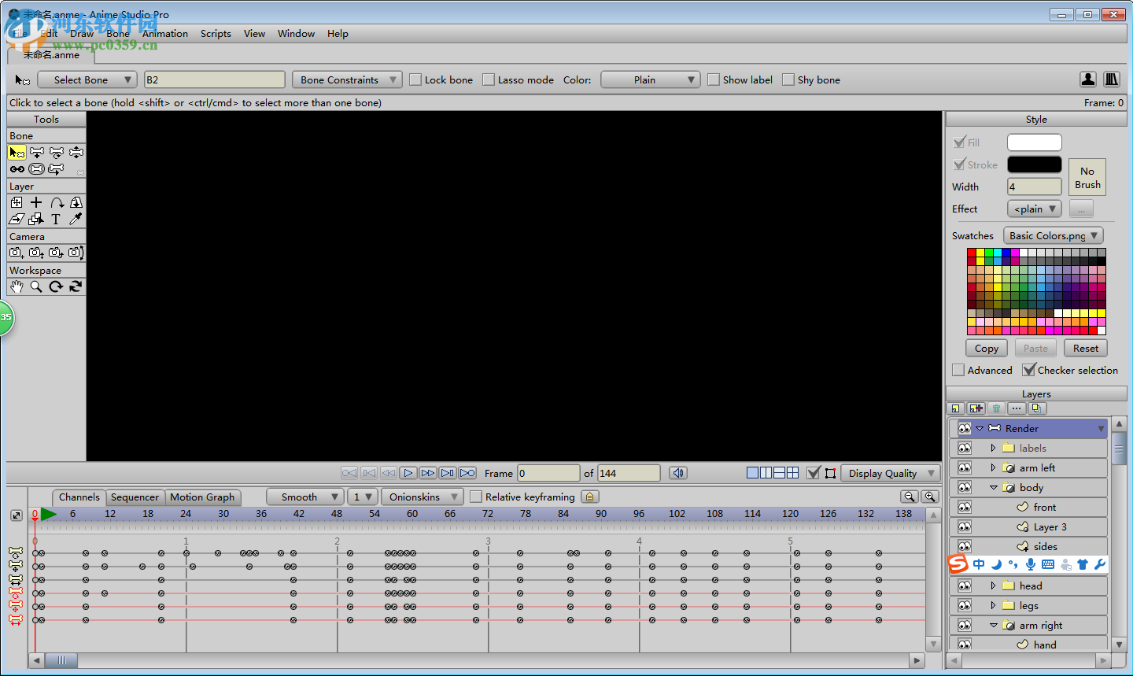Select the Eyedropper tool in Layer section
Screen dimensions: 1133x676
(x=74, y=219)
